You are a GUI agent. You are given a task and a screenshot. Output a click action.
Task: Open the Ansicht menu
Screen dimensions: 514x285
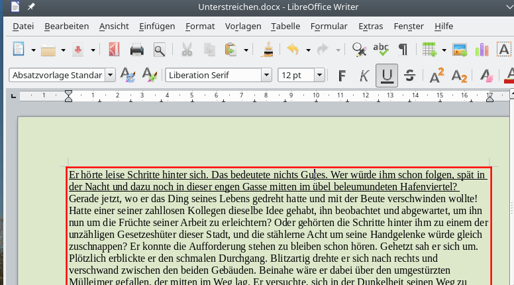[x=114, y=27]
